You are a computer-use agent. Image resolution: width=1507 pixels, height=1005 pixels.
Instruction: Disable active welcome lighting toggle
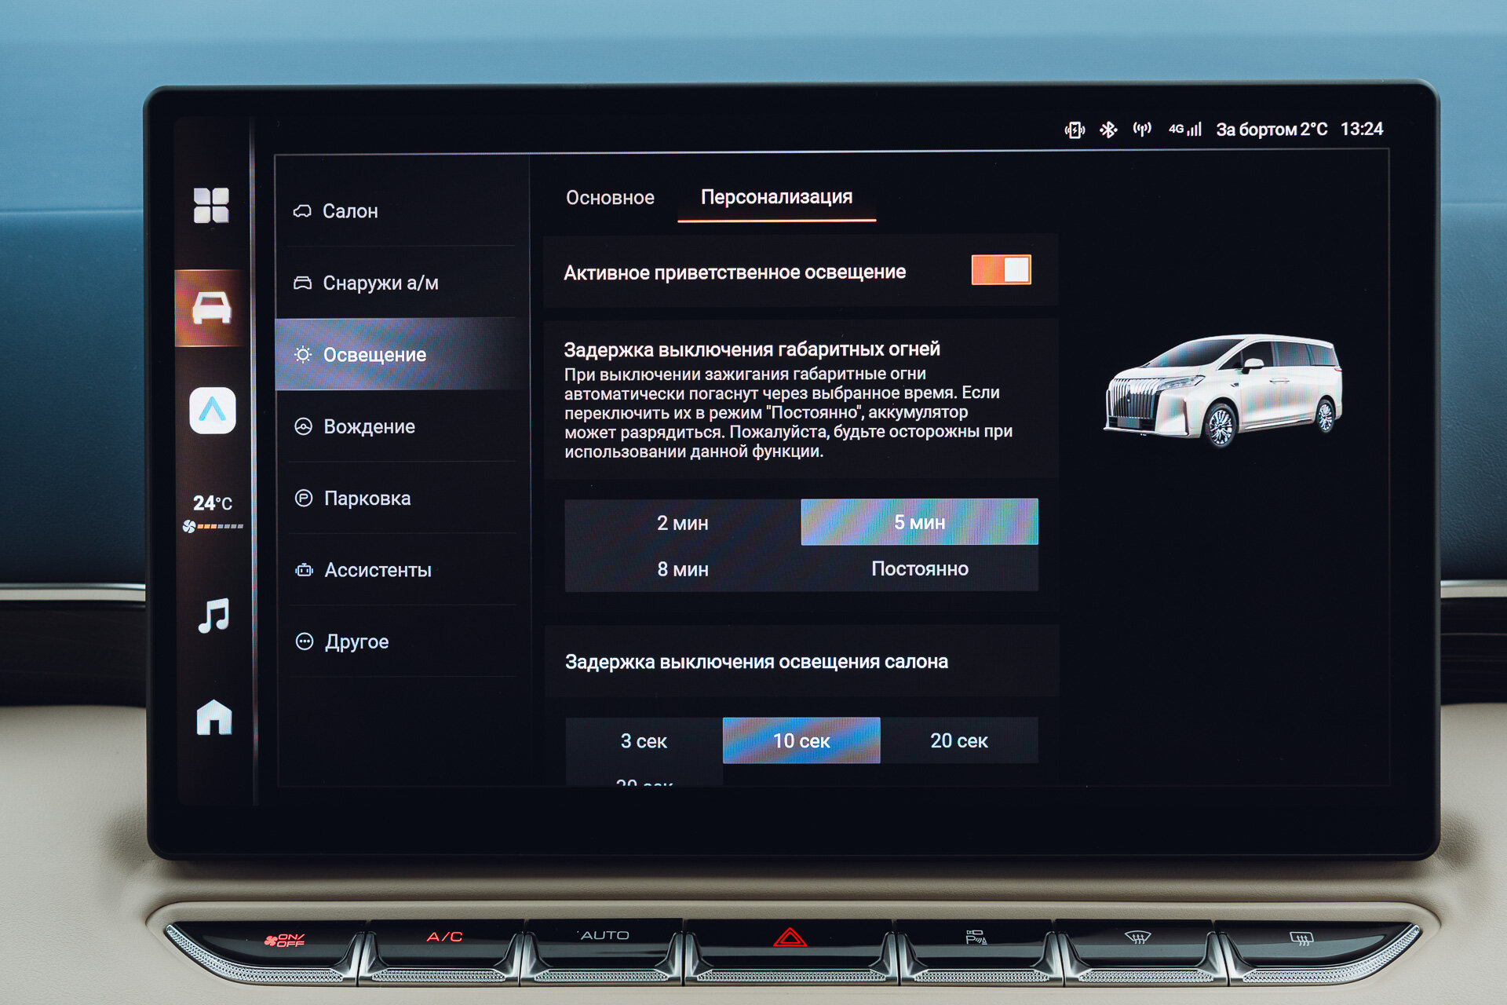click(x=1001, y=270)
